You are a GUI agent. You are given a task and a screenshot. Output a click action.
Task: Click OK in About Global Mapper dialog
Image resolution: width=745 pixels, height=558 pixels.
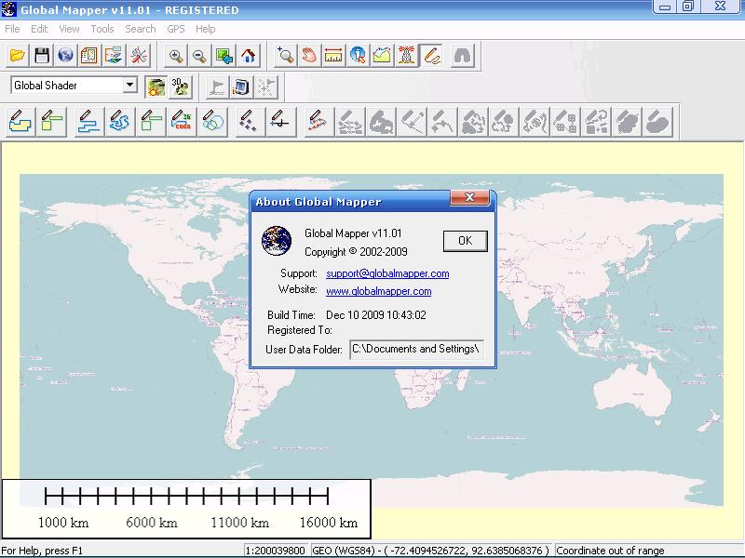click(465, 241)
